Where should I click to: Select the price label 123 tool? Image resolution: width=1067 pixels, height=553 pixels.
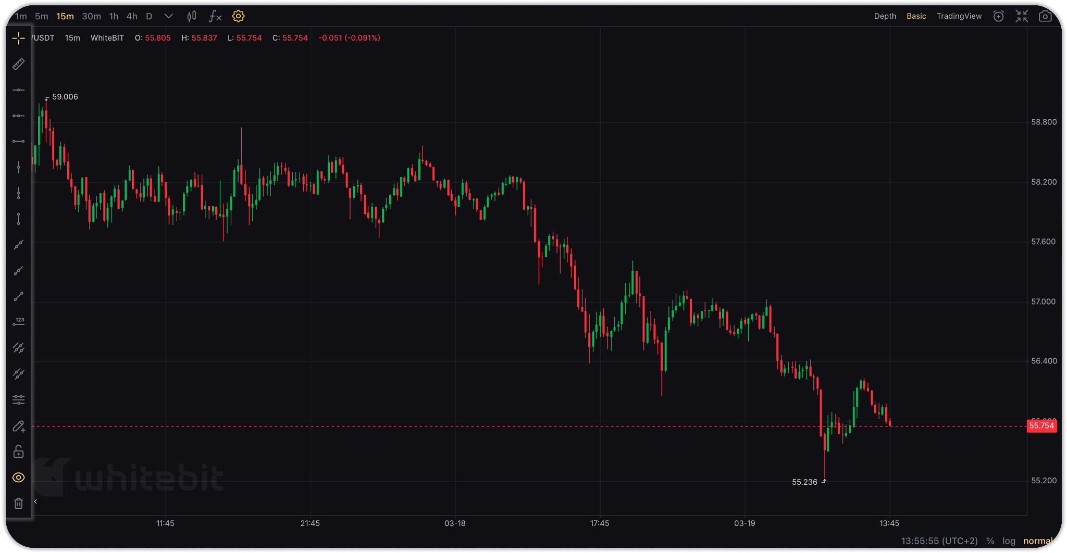(18, 322)
